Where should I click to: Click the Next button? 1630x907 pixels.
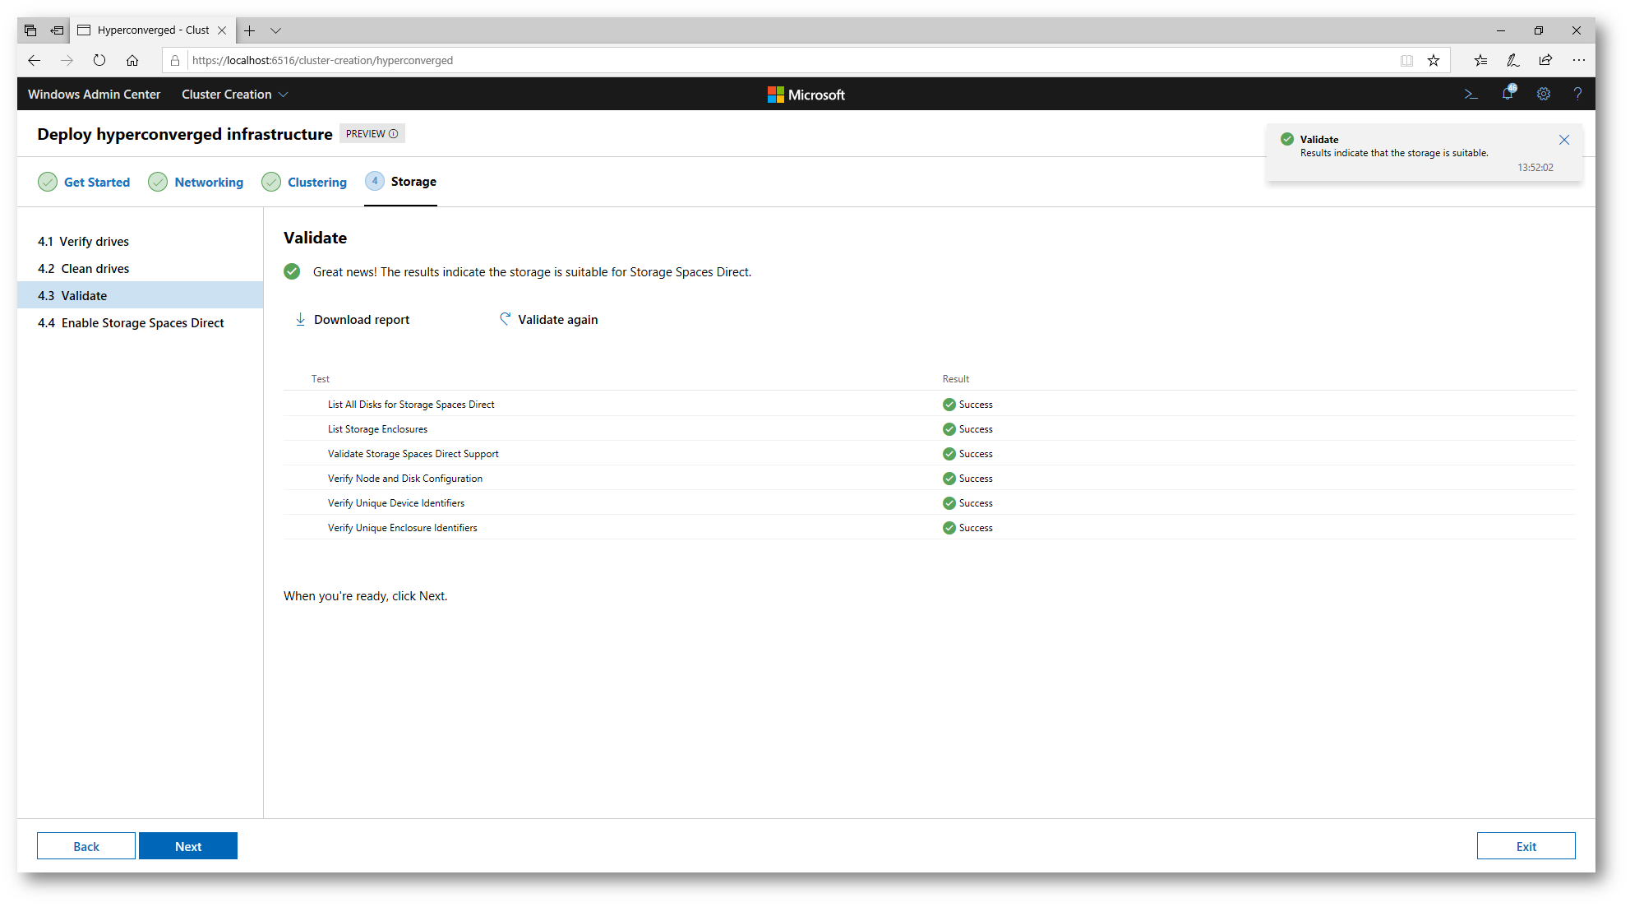pyautogui.click(x=188, y=846)
